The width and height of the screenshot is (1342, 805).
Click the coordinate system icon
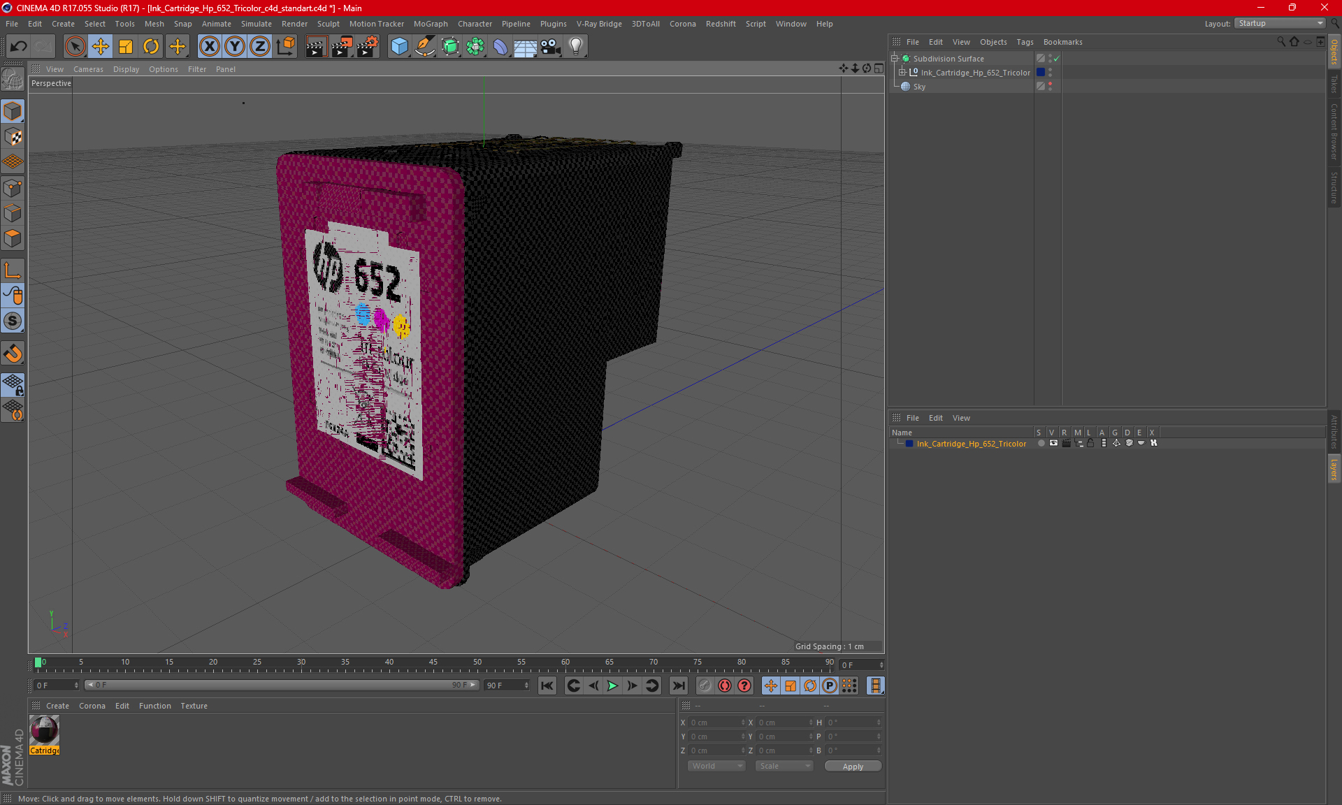(286, 47)
